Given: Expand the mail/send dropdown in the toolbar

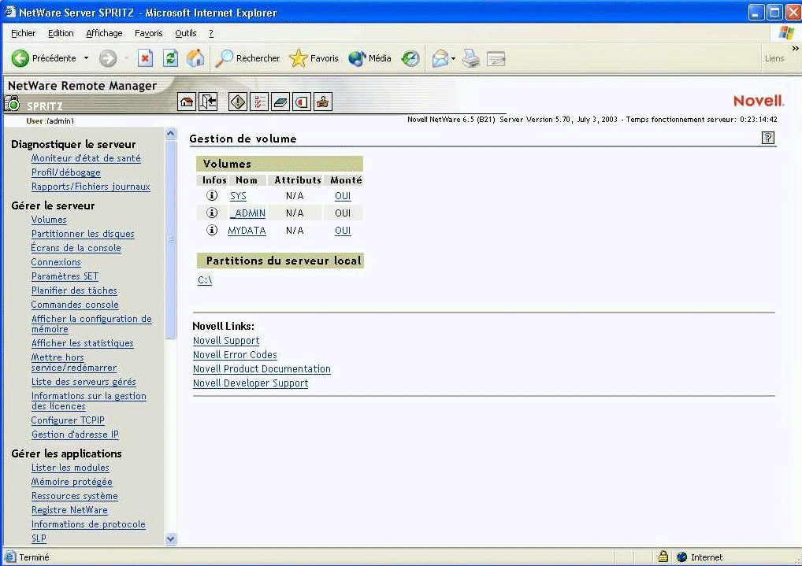Looking at the screenshot, I should click(x=453, y=58).
